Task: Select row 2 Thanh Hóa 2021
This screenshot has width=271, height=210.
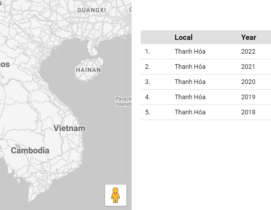Action: 190,67
